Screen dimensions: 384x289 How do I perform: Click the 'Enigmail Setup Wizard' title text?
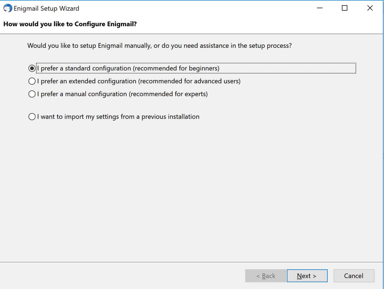pos(46,8)
